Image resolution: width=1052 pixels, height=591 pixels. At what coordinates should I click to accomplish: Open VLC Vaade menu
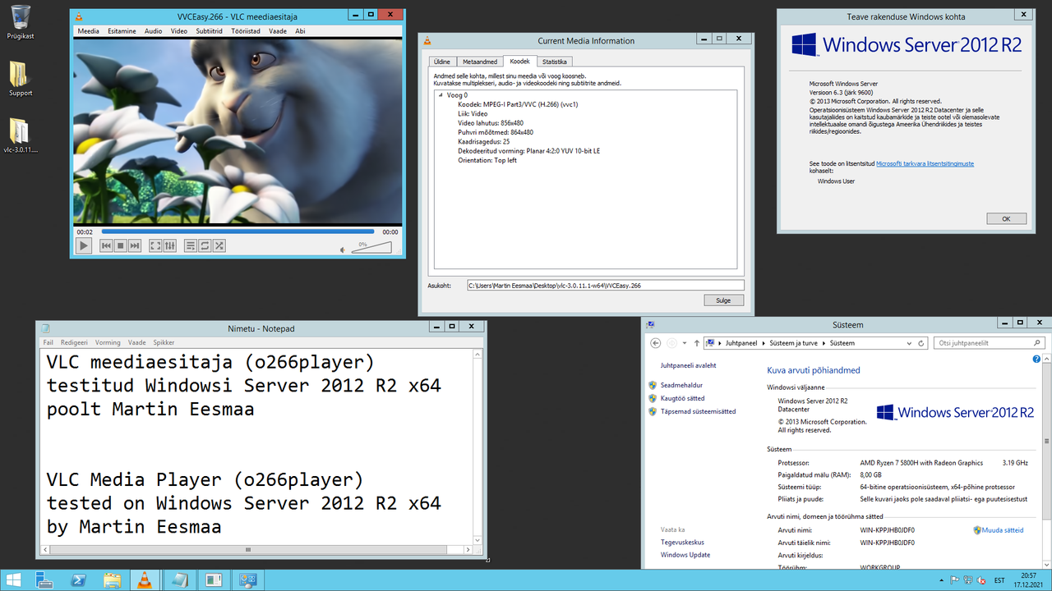(x=278, y=30)
